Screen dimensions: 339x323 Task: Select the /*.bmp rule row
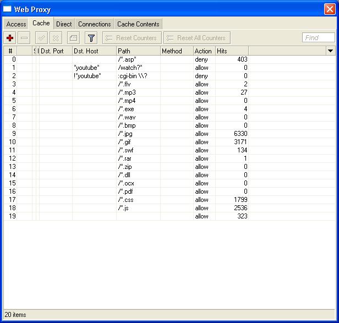[x=169, y=125]
